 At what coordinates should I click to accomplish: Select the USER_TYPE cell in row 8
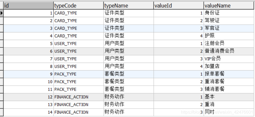click(x=79, y=67)
